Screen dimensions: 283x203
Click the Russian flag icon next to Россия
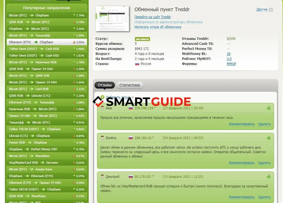pos(137,64)
